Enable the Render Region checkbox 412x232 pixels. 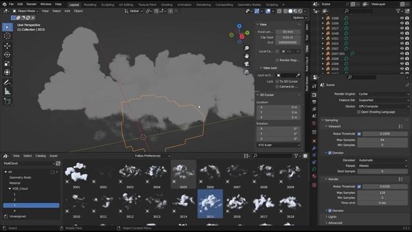(277, 60)
